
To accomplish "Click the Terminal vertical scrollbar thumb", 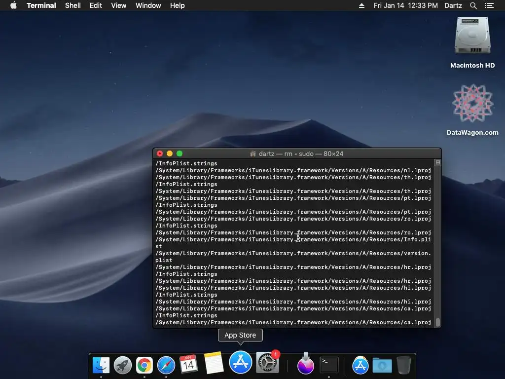I will [438, 322].
